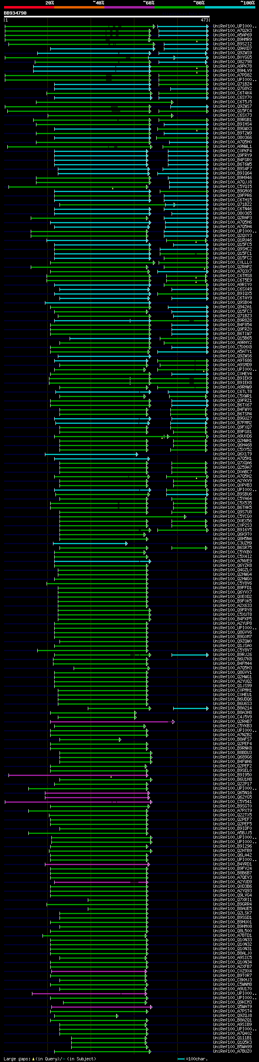Viewport: 259px width, 1062px height.
Task: Open the UniRef100_C3UZM9 entry
Action: pyautogui.click(x=232, y=543)
